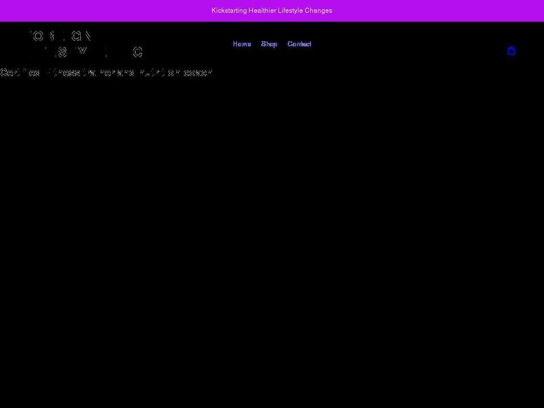Select Contact from the navigation bar

299,44
